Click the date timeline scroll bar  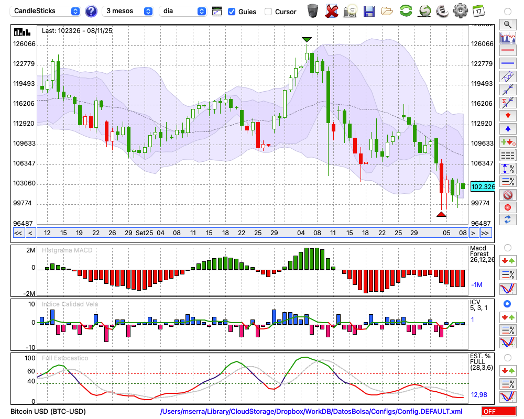pyautogui.click(x=252, y=233)
